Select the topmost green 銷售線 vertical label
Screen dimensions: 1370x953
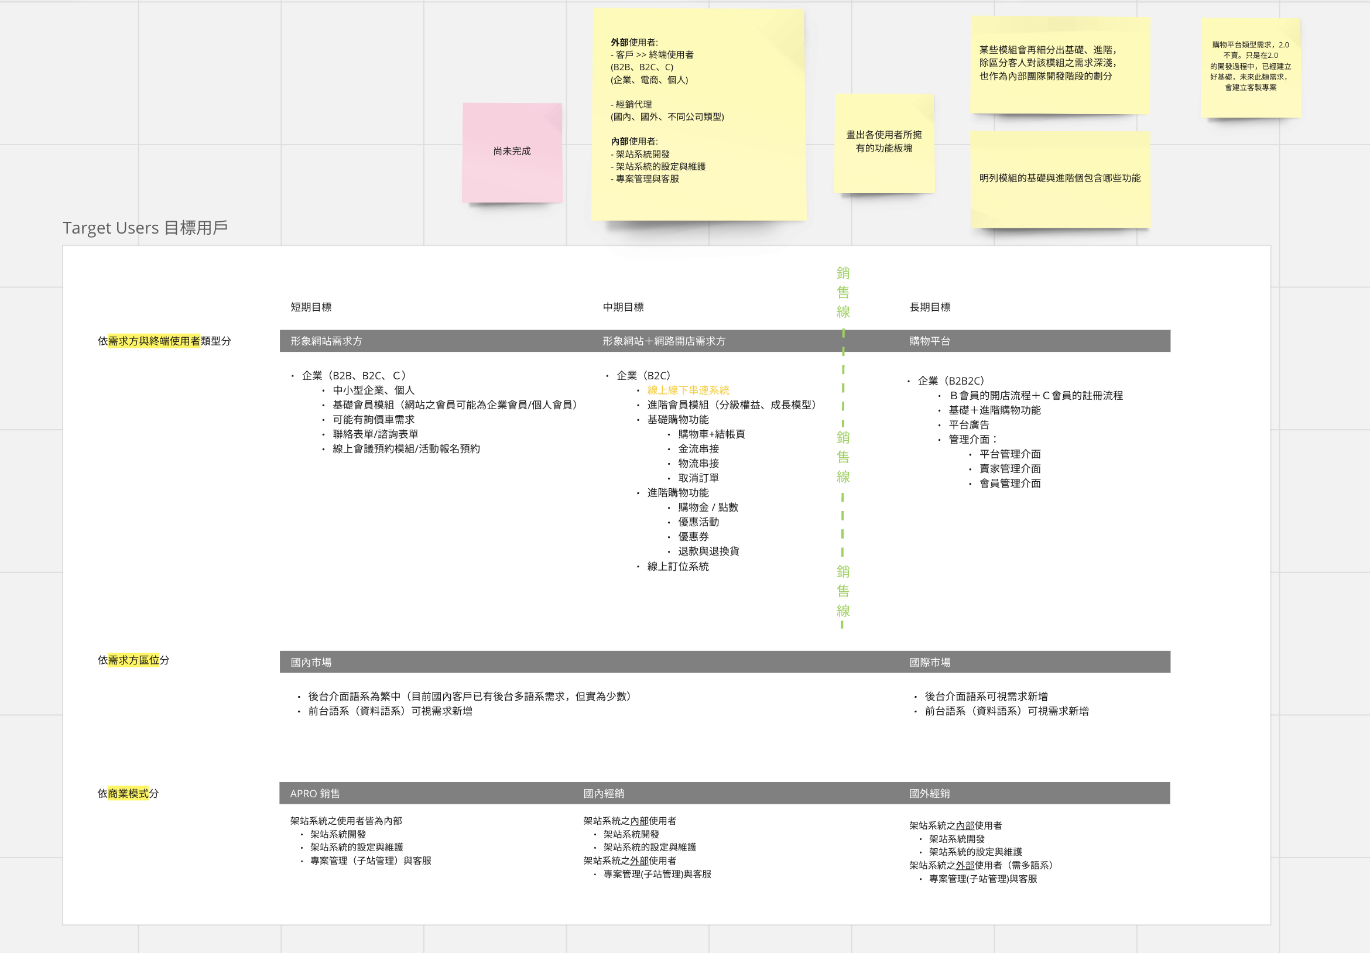842,293
